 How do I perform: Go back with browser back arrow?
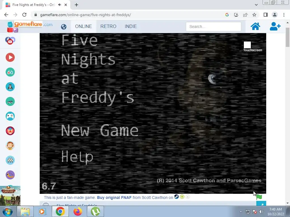pos(6,15)
